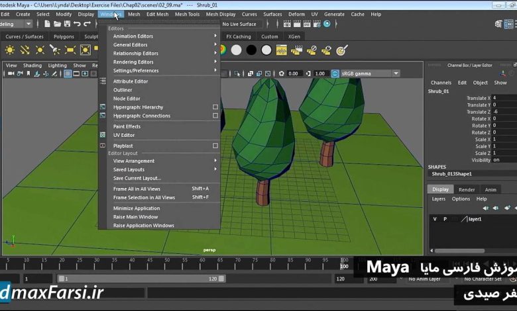Click the select camera icon in viewport

11,73
